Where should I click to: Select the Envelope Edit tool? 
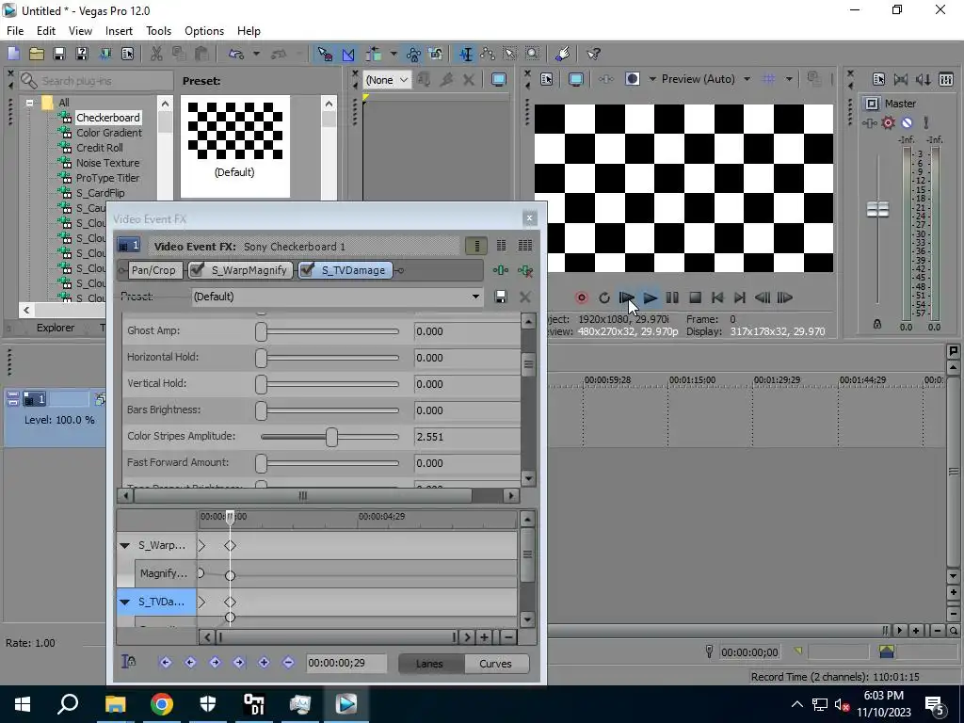[489, 54]
